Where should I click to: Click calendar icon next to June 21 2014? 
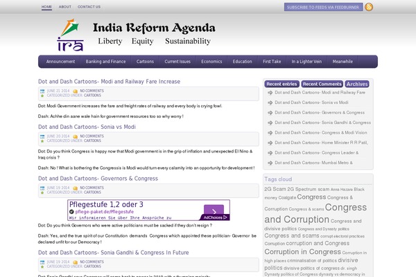pyautogui.click(x=42, y=91)
